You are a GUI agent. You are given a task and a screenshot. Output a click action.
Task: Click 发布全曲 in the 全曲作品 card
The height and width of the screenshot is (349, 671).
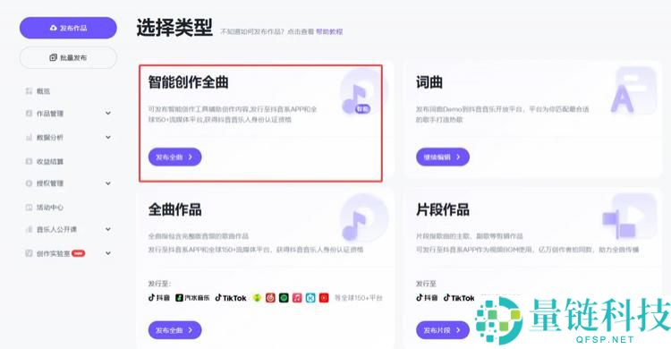tap(174, 330)
